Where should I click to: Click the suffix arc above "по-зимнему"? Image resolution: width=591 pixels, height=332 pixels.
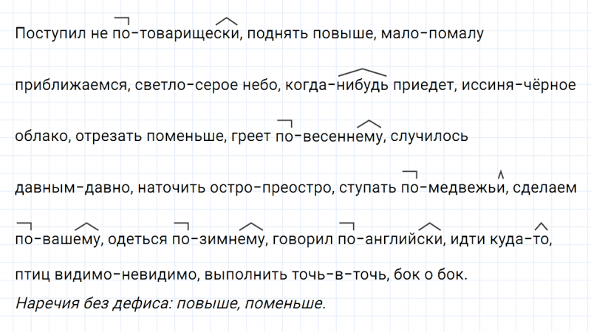click(x=252, y=226)
